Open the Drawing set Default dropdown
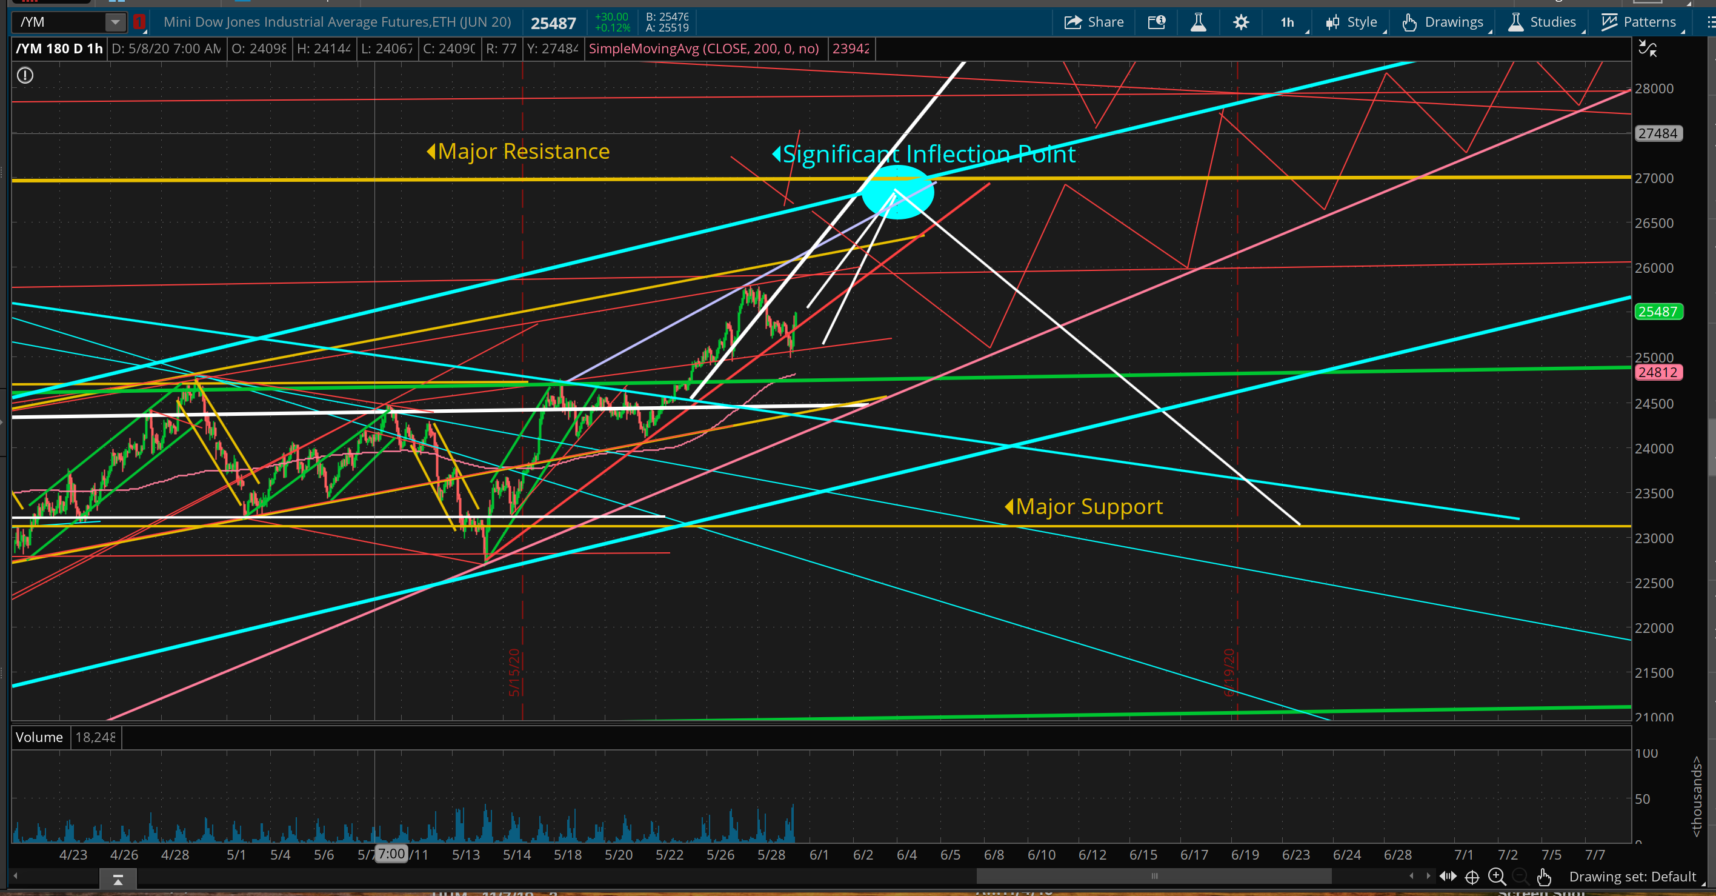The width and height of the screenshot is (1716, 896). click(1633, 877)
